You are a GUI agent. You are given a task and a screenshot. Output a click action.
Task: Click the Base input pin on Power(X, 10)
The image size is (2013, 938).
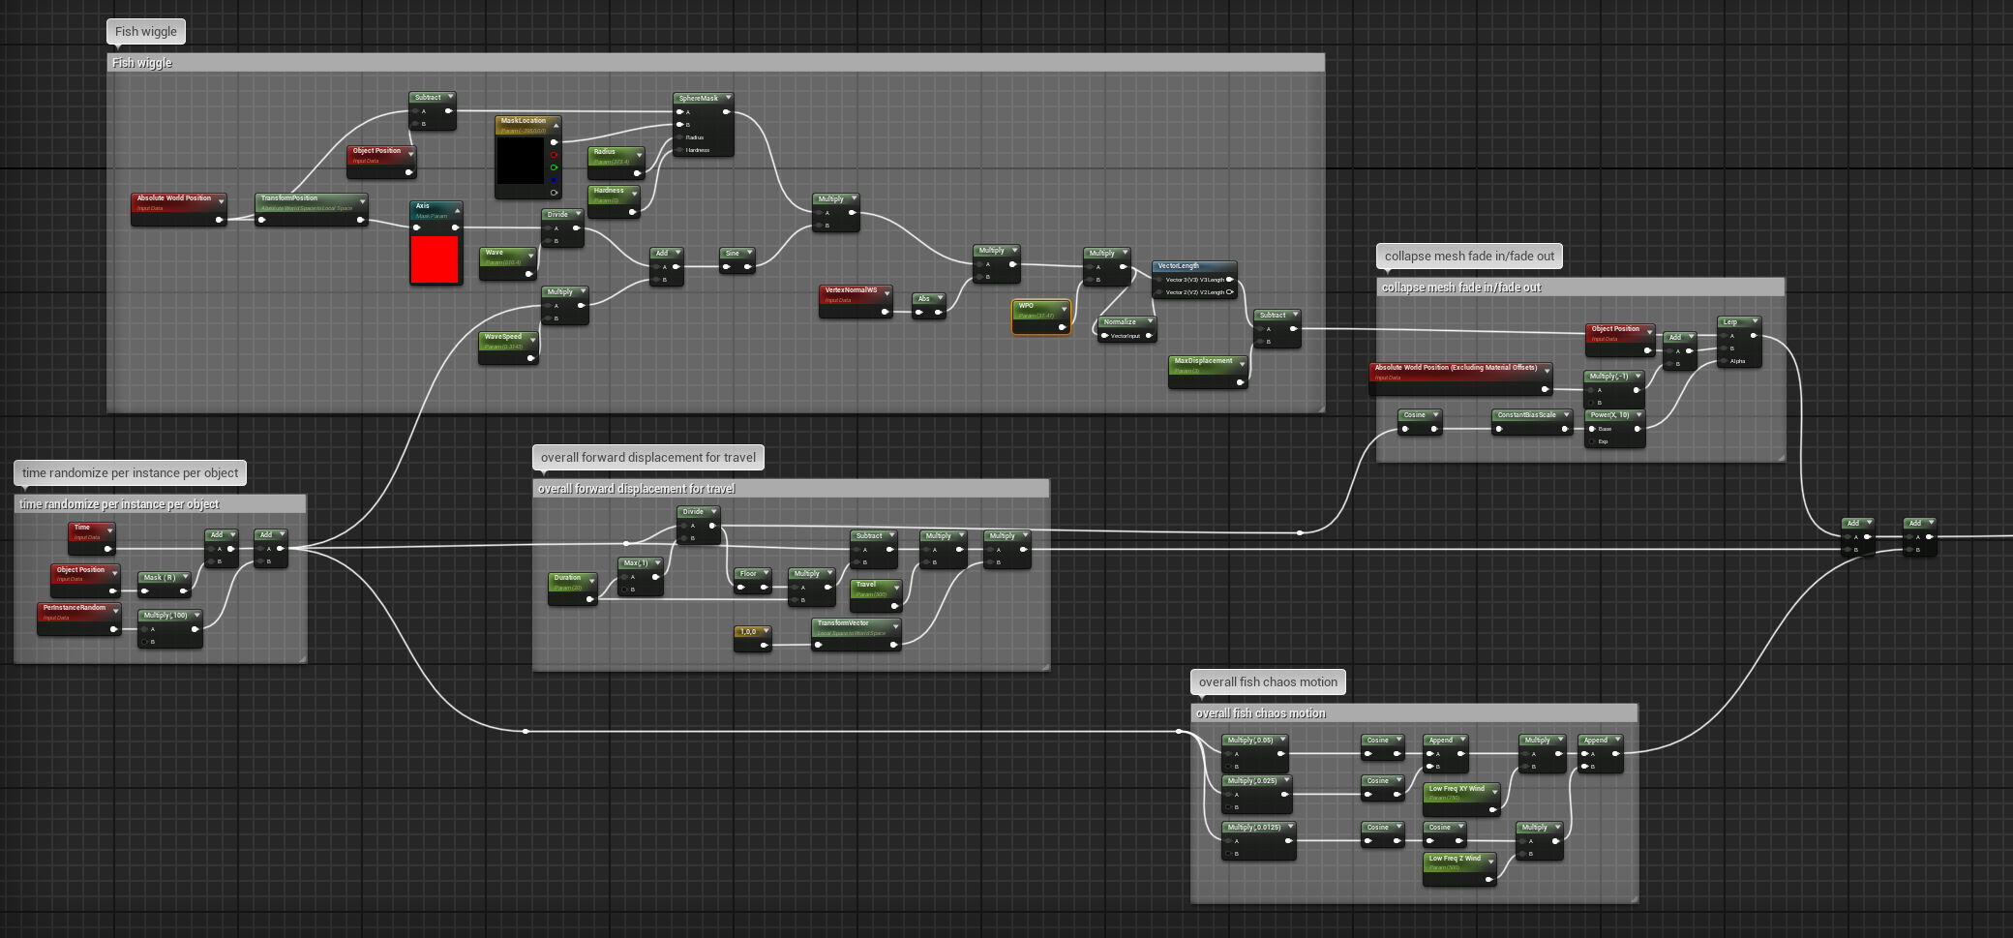(1592, 429)
